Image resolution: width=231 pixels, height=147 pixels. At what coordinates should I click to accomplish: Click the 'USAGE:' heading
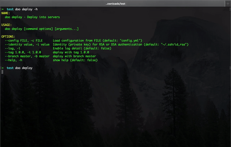(7, 25)
